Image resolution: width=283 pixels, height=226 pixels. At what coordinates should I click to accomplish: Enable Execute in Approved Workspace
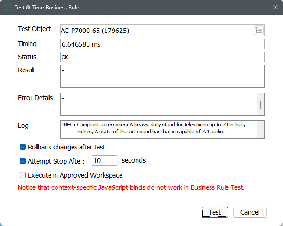(x=23, y=175)
